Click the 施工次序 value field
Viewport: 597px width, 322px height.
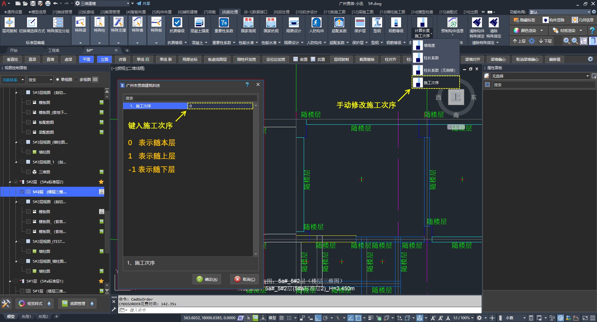coord(220,106)
